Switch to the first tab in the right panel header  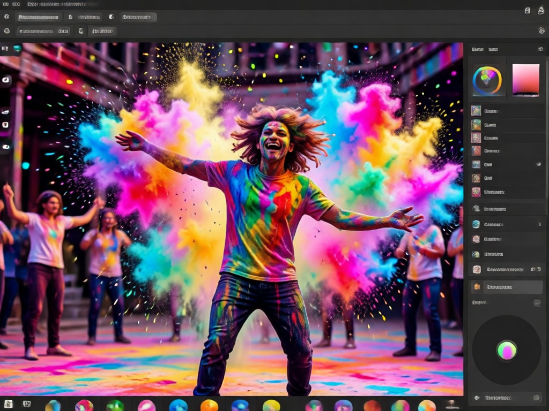point(478,49)
